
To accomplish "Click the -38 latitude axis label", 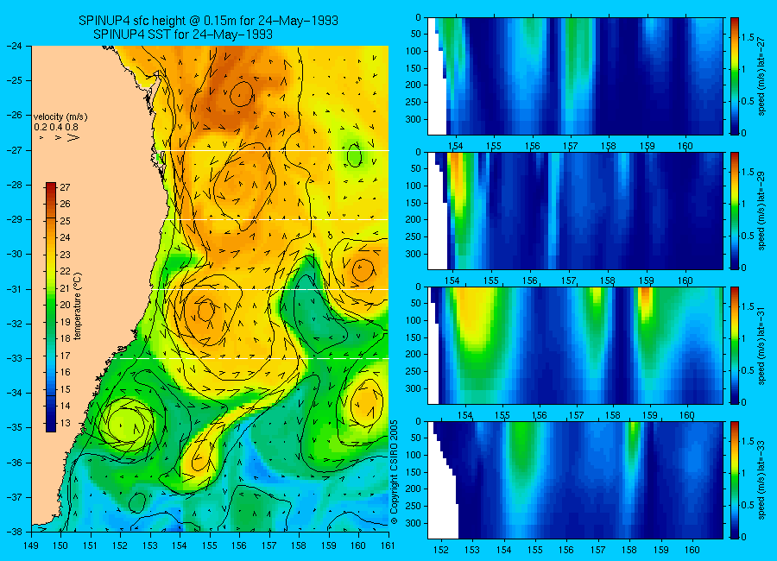I will (x=14, y=532).
